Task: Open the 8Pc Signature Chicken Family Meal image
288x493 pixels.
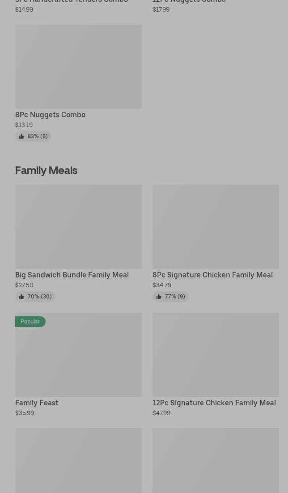Action: point(216,227)
